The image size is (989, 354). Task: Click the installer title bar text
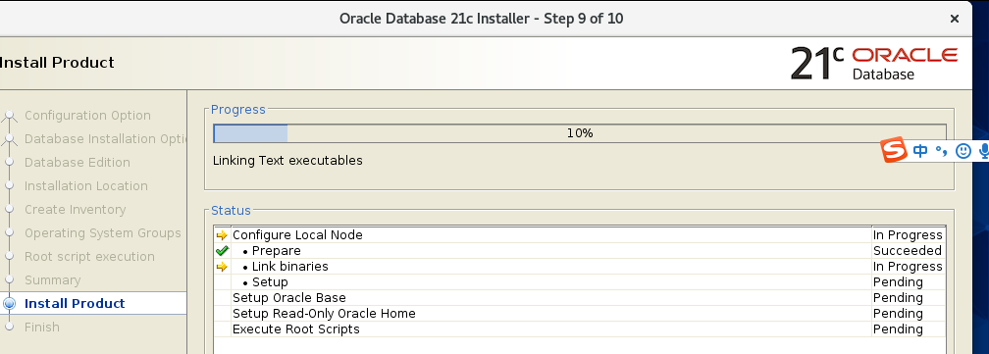point(481,19)
